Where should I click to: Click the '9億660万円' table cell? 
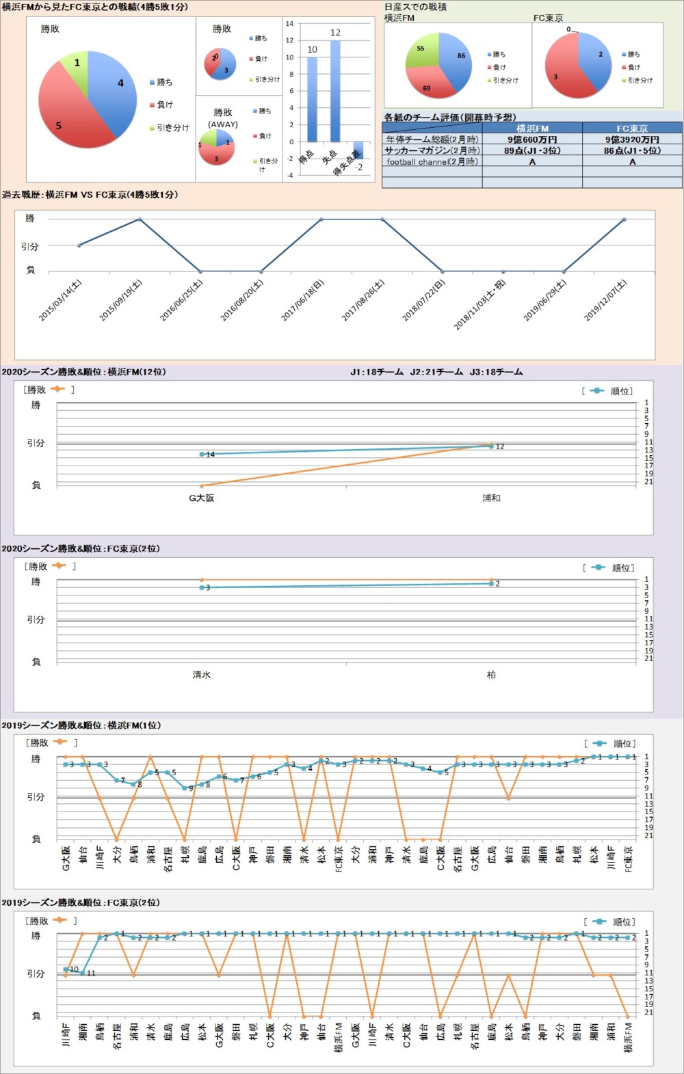tap(532, 139)
